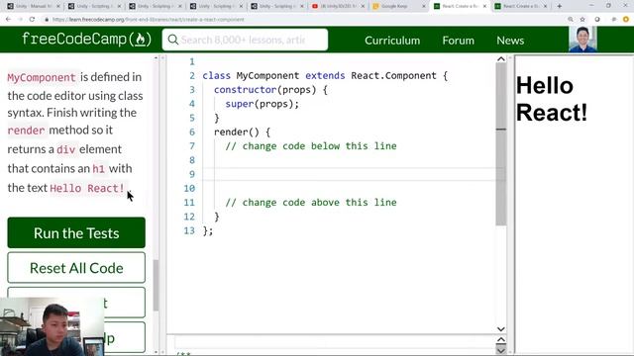Click Run the Tests button
Screen dimensions: 634x356
[76, 233]
